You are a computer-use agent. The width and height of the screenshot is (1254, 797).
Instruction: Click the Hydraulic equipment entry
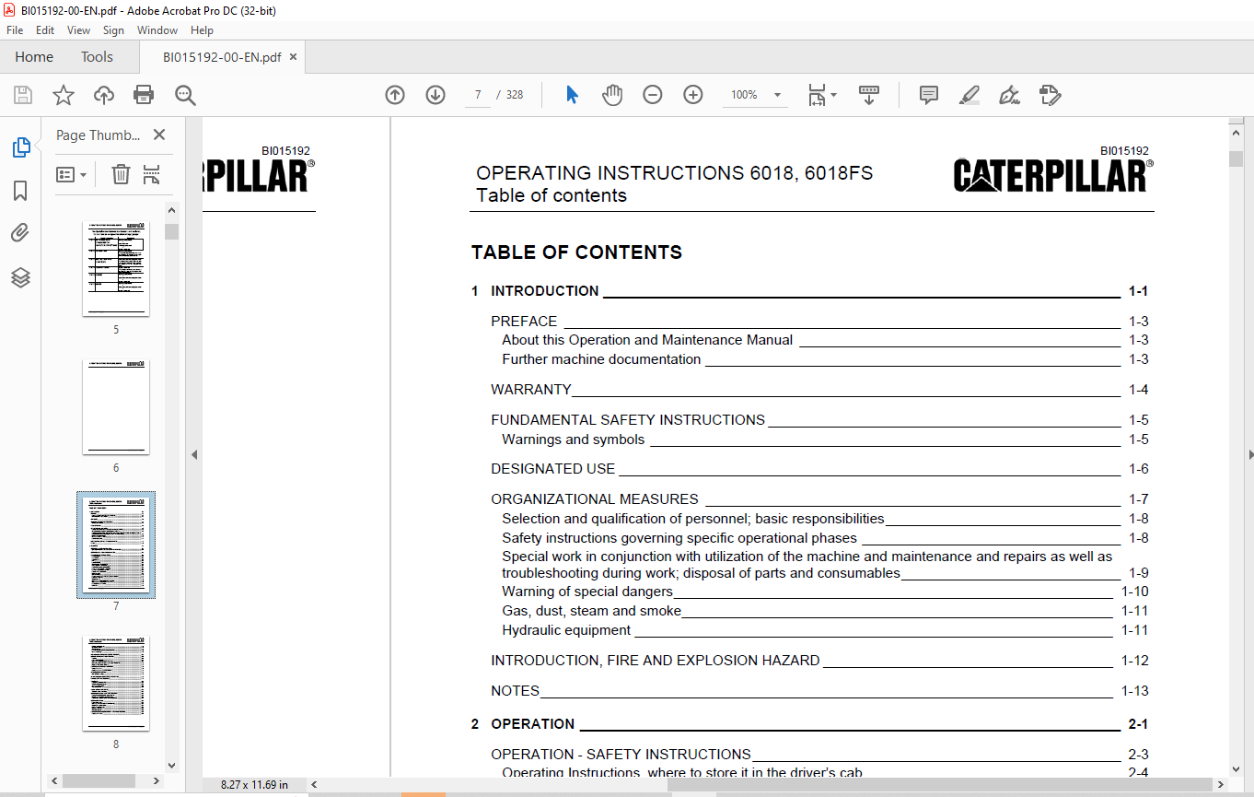tap(825, 630)
